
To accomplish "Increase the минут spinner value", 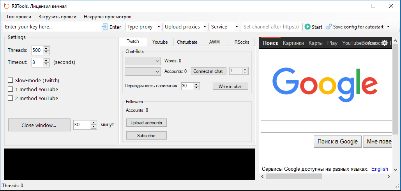I will coord(93,123).
